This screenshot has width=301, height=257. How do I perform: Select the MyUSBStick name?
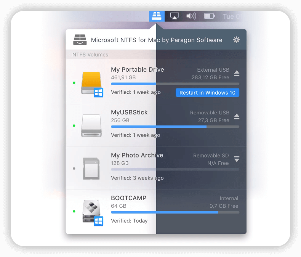[x=129, y=112]
